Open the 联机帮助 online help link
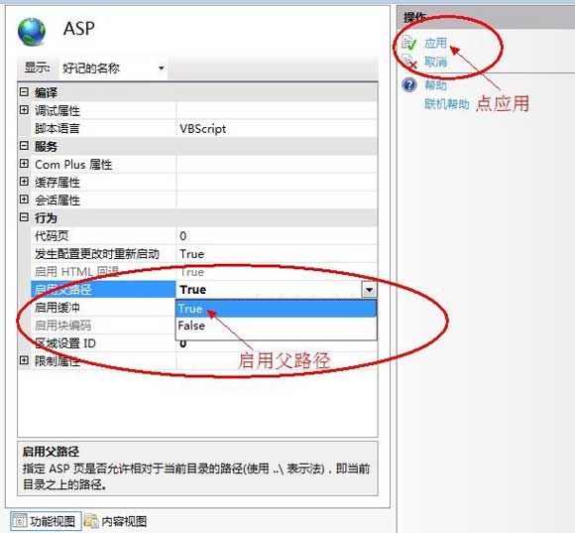Screen dimensions: 575x533 [447, 104]
